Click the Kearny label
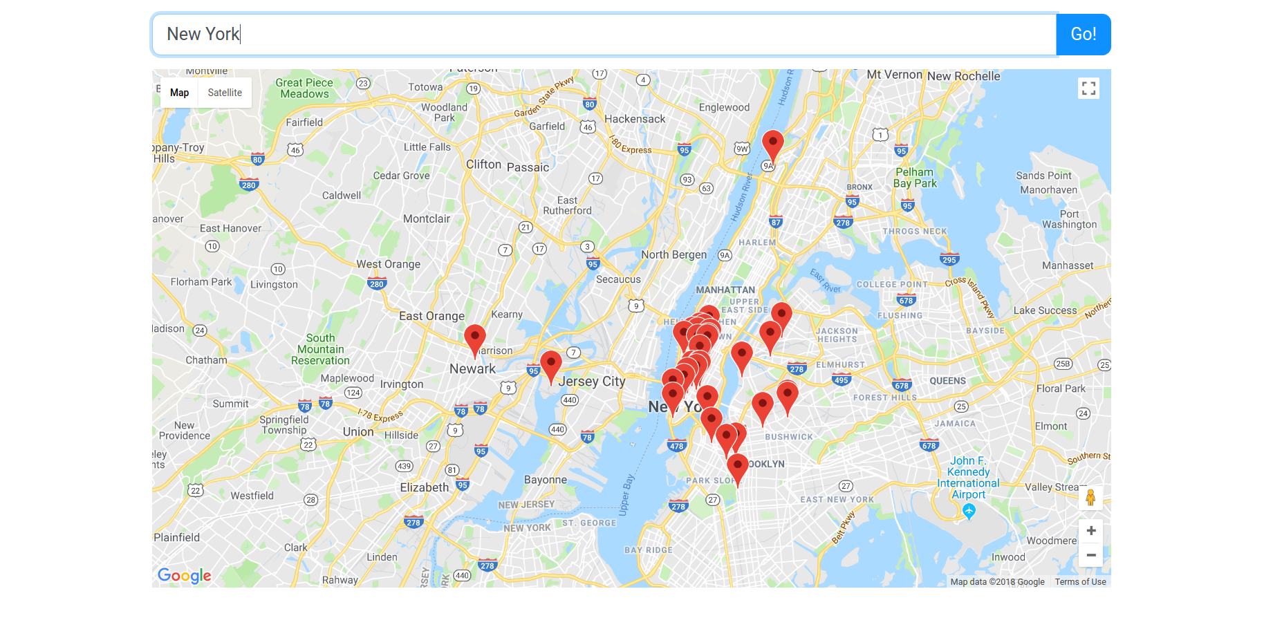The height and width of the screenshot is (618, 1264). pyautogui.click(x=507, y=315)
